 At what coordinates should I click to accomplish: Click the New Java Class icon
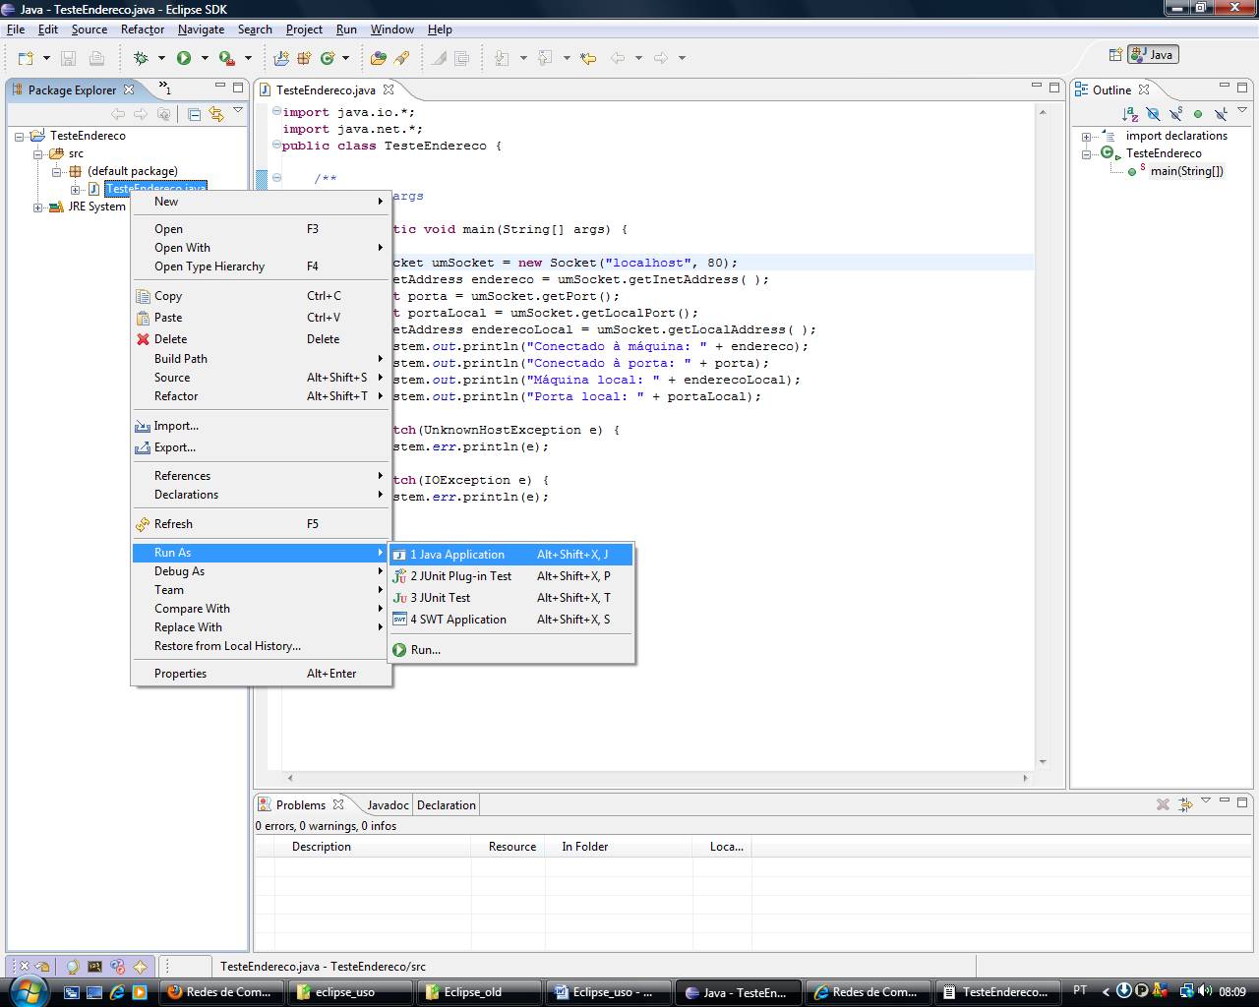(328, 58)
